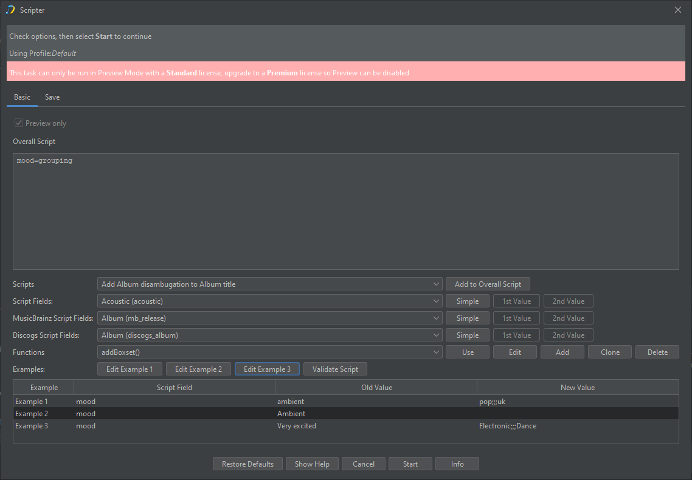Click the Use button for functions
Image resolution: width=692 pixels, height=480 pixels.
coord(468,352)
